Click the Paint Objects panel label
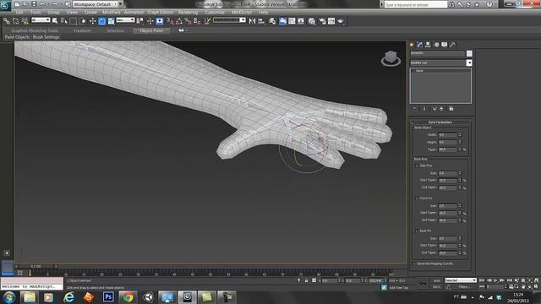Screen dimensions: 541x304 (17, 37)
